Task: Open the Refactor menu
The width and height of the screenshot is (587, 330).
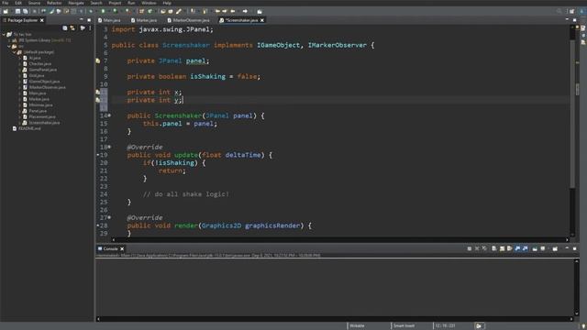Action: tap(54, 3)
